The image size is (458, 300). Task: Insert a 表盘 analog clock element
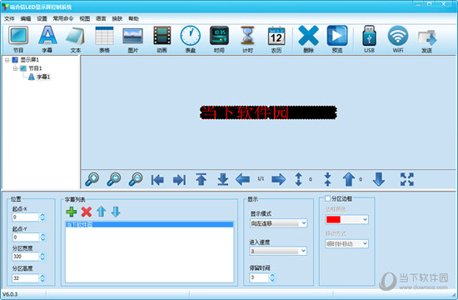pyautogui.click(x=190, y=39)
